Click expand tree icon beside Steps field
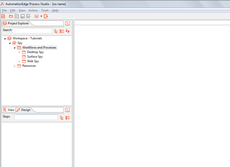This screenshot has width=230, height=167. pos(62,118)
